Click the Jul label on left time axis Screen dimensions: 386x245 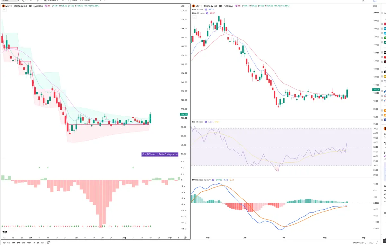tap(76, 238)
